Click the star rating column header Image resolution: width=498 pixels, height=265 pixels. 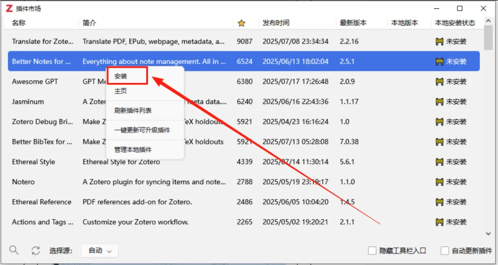[241, 23]
